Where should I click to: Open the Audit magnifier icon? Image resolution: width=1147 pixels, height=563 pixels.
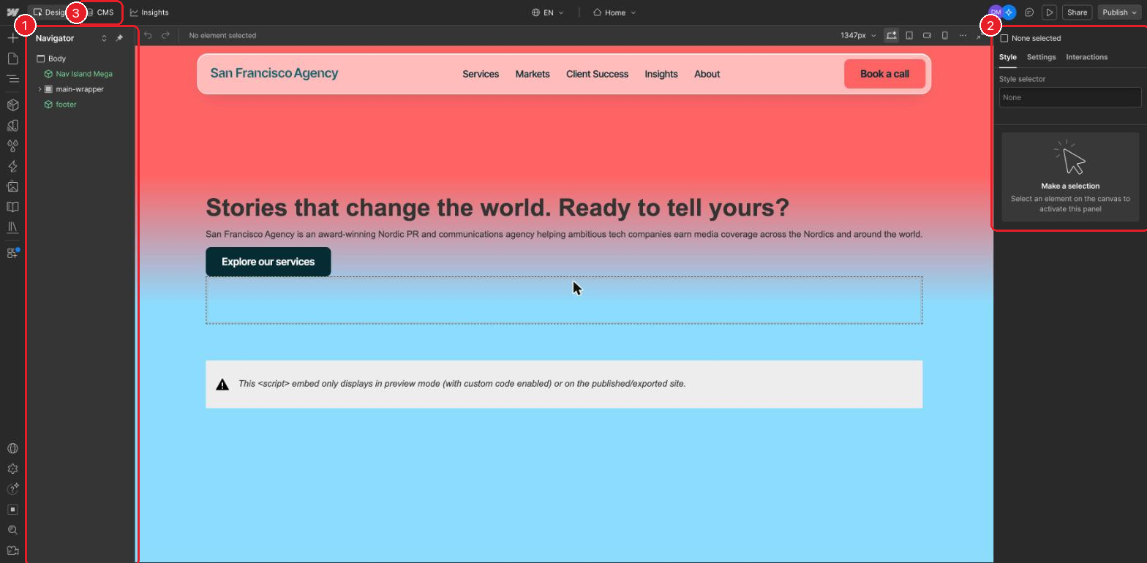[x=12, y=530]
